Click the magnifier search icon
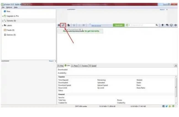This screenshot has height=117, width=179. point(157,25)
